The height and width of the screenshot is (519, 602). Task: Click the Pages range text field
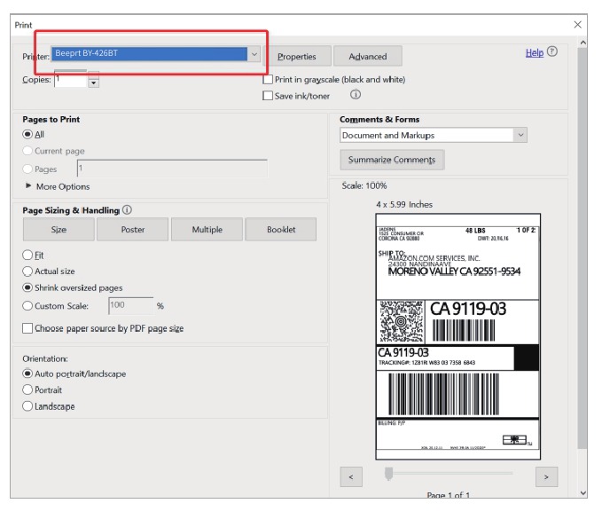(172, 169)
